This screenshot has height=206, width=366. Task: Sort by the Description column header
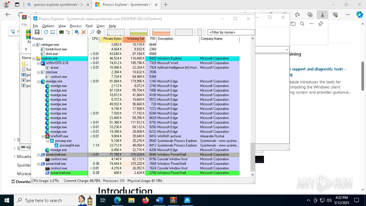(x=178, y=39)
